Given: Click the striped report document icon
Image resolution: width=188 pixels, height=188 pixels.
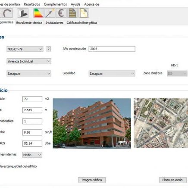Looking at the screenshot, I should 72,13.
